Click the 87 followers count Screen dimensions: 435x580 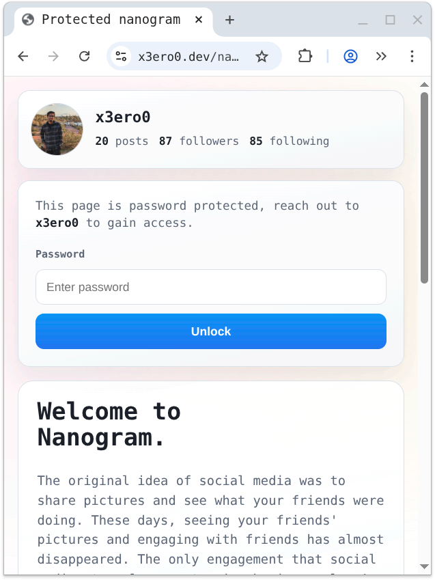click(199, 141)
